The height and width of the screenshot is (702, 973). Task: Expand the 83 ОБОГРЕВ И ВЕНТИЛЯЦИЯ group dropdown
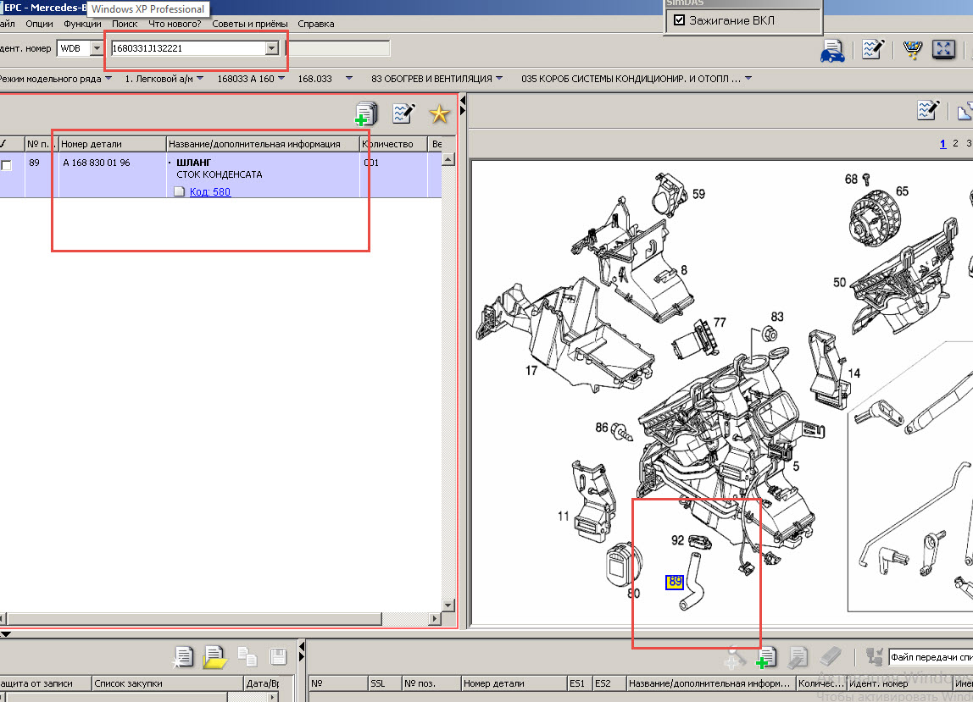click(x=499, y=79)
